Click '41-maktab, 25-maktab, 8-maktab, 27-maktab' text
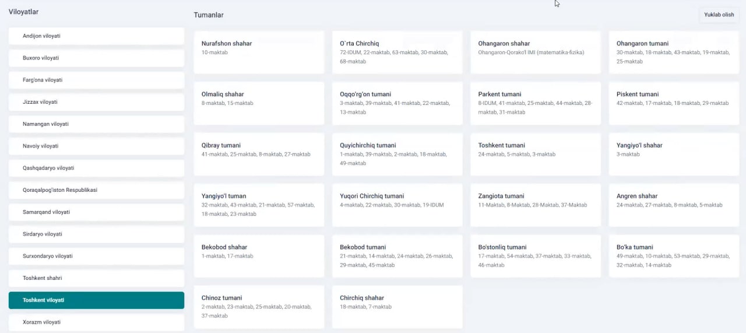This screenshot has height=333, width=746. point(256,155)
